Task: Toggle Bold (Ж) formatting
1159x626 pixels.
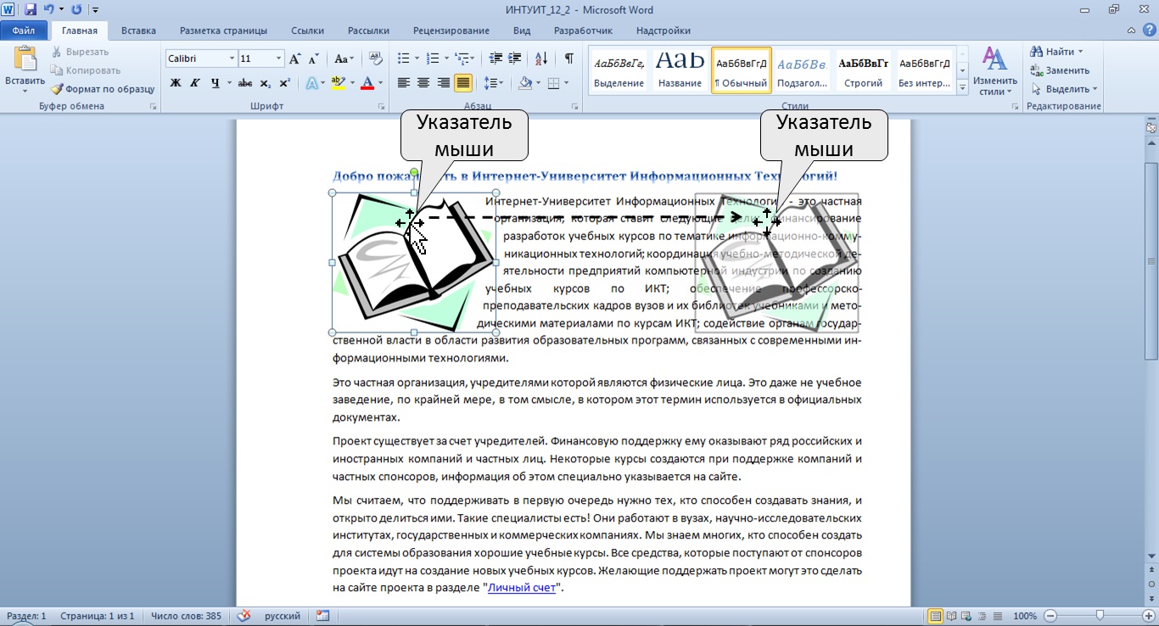Action: [176, 83]
